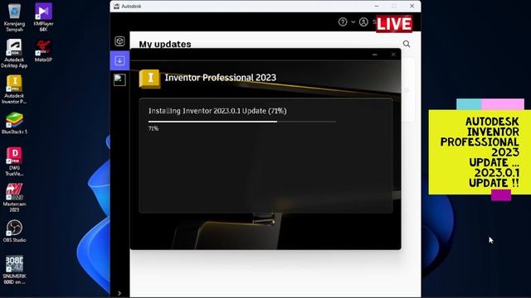
Task: Maximize the Autodesk main window
Action: [x=394, y=6]
